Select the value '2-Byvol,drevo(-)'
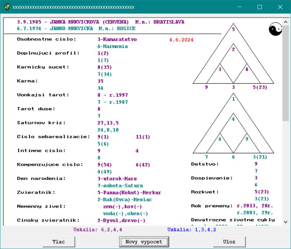The width and height of the screenshot is (291, 249). click(x=121, y=220)
